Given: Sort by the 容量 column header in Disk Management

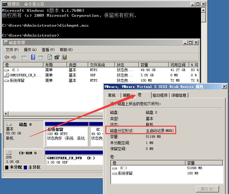Looking at the screenshot, I should (153, 65).
